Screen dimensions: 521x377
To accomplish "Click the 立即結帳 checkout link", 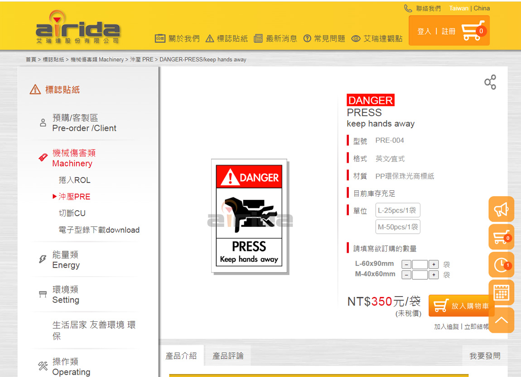I will pos(477,326).
